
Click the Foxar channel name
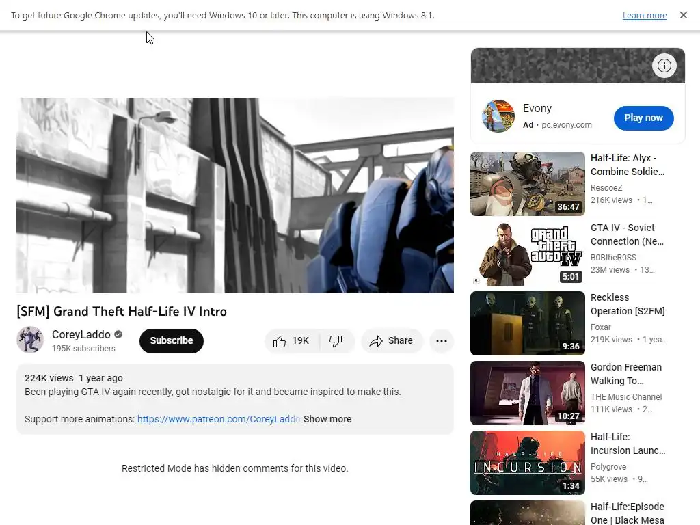coord(600,327)
